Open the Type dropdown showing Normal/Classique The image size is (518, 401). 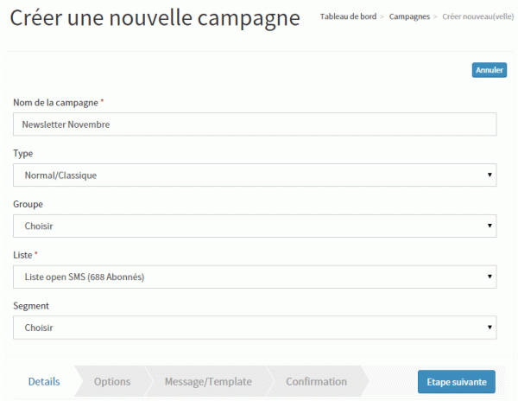coord(255,175)
